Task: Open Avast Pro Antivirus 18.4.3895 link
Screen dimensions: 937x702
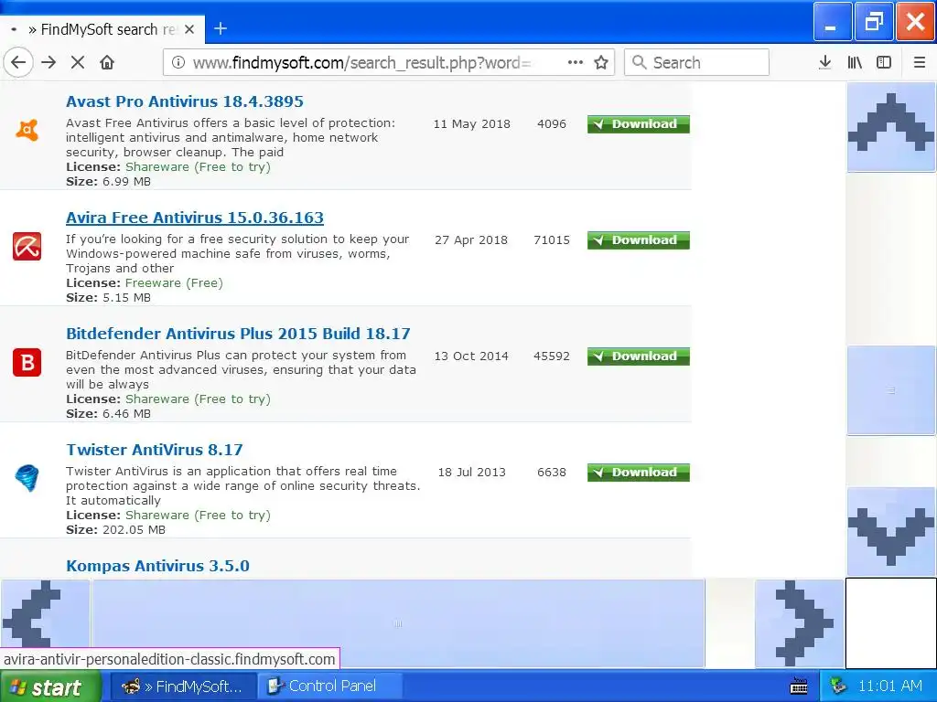Action: [185, 101]
